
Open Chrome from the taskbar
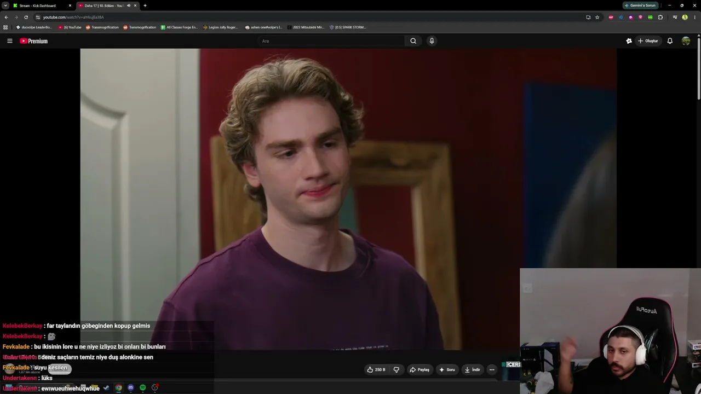(x=118, y=388)
